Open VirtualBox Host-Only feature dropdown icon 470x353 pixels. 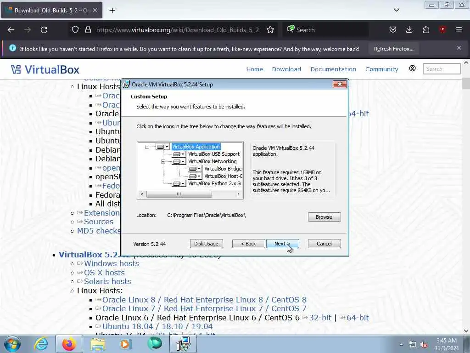[x=195, y=176]
